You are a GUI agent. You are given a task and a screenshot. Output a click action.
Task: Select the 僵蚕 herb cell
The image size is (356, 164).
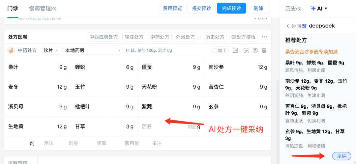(171, 67)
